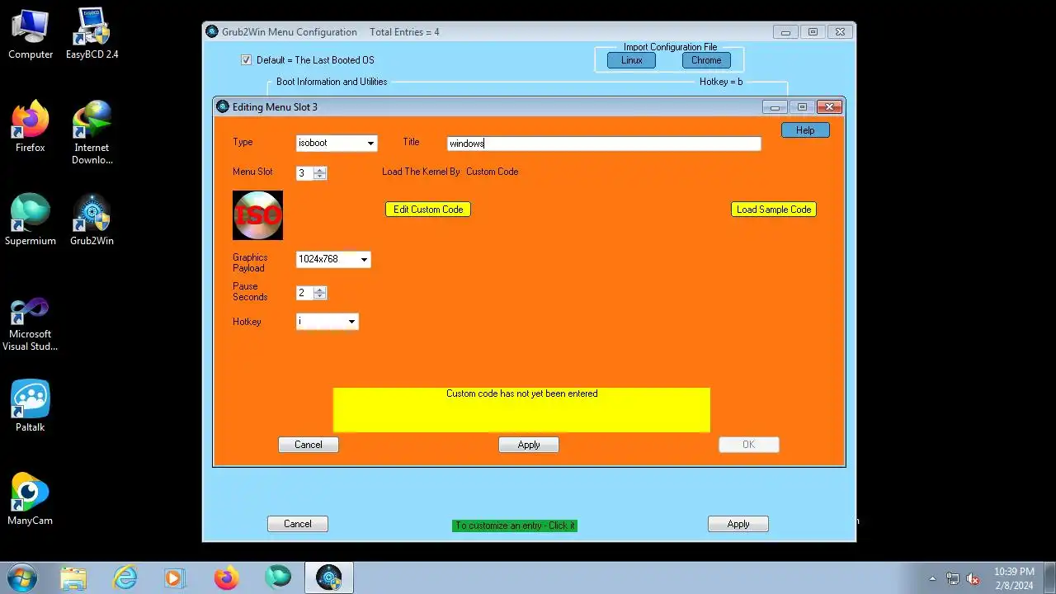This screenshot has width=1056, height=594.
Task: Click the Edit Custom Code button
Action: [428, 210]
